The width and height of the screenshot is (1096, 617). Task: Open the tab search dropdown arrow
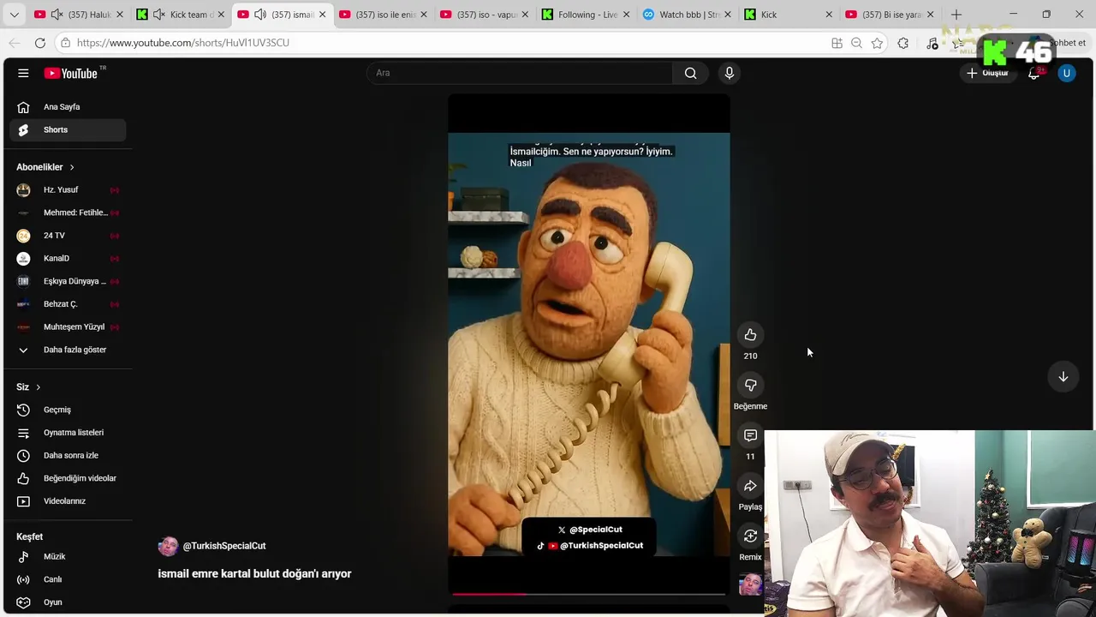[x=14, y=15]
